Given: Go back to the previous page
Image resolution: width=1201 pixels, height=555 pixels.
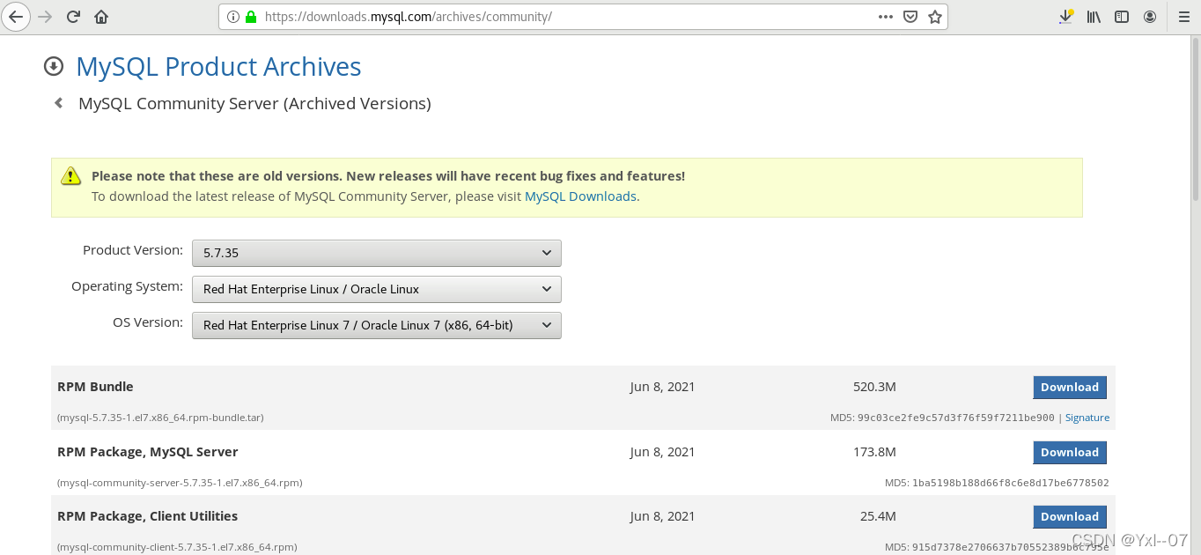Looking at the screenshot, I should (x=16, y=17).
